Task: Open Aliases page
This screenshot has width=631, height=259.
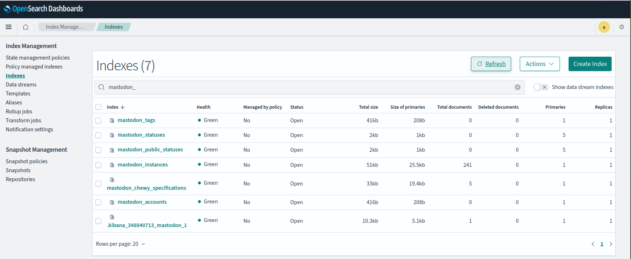Action: point(14,103)
